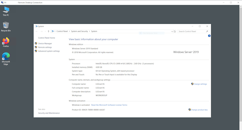Screen dimensions: 242x130
Task: Select the System breadcrumb item
Action: pos(94,31)
